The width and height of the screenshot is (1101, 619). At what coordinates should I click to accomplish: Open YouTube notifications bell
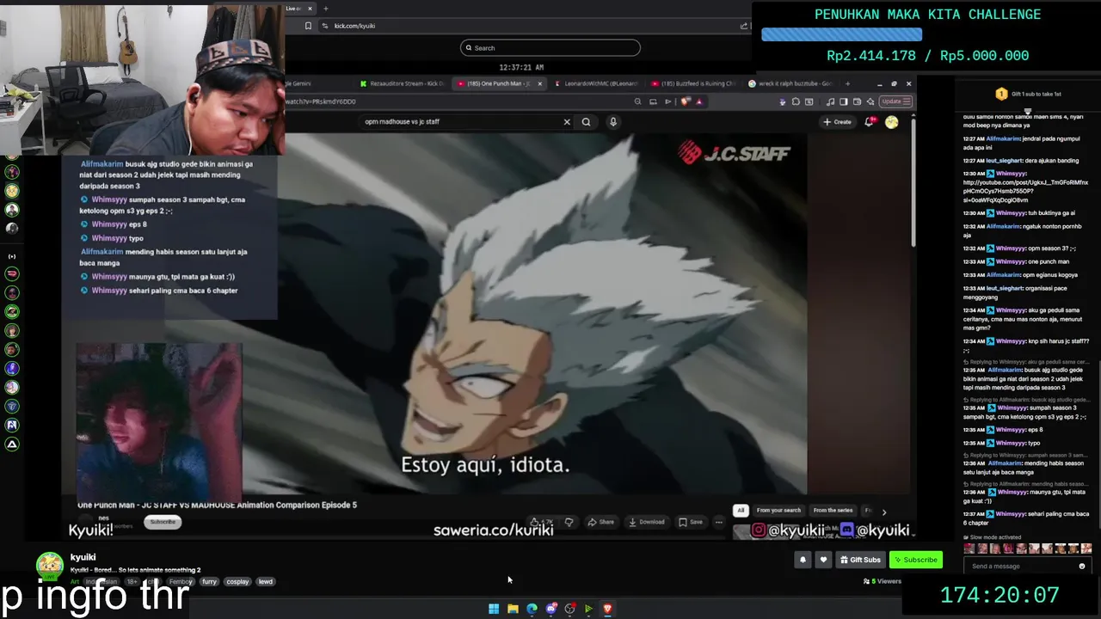pyautogui.click(x=870, y=122)
